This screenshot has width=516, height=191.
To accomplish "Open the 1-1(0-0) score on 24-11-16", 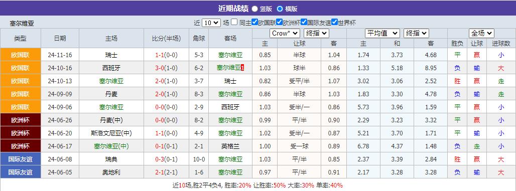I will coord(166,55).
